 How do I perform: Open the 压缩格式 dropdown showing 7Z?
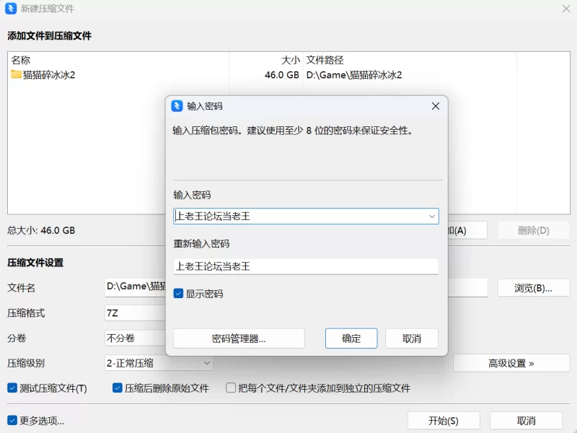pos(136,313)
